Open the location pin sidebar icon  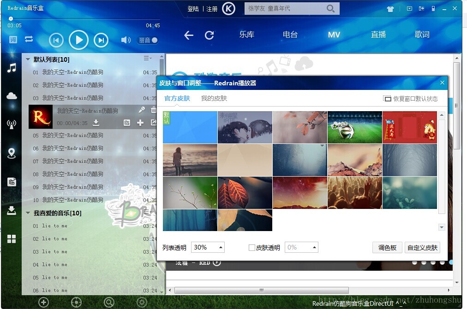click(x=12, y=153)
